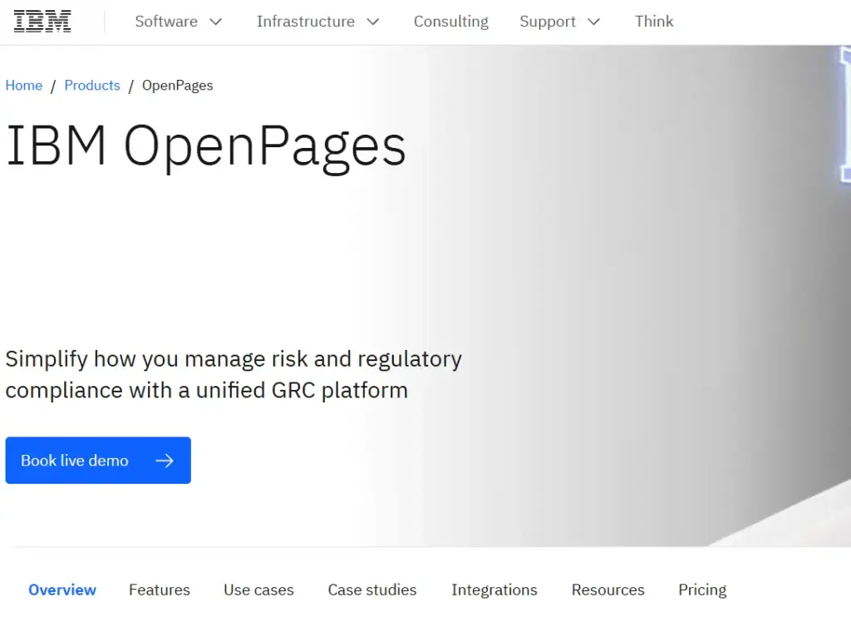Open Think in the top navigation

(x=654, y=21)
